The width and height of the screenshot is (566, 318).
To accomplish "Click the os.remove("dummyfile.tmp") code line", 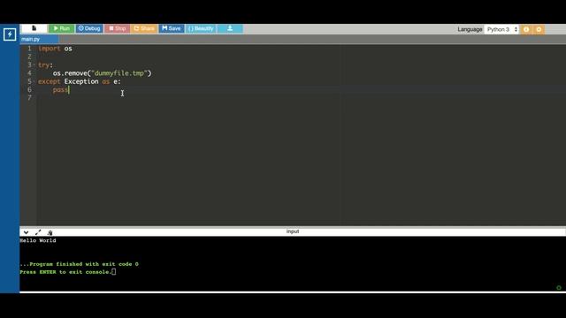I will tap(103, 73).
